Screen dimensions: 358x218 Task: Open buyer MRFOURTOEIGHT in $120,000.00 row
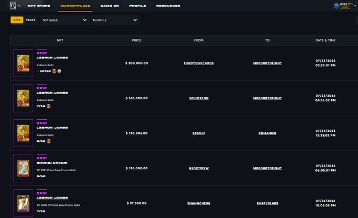point(267,168)
